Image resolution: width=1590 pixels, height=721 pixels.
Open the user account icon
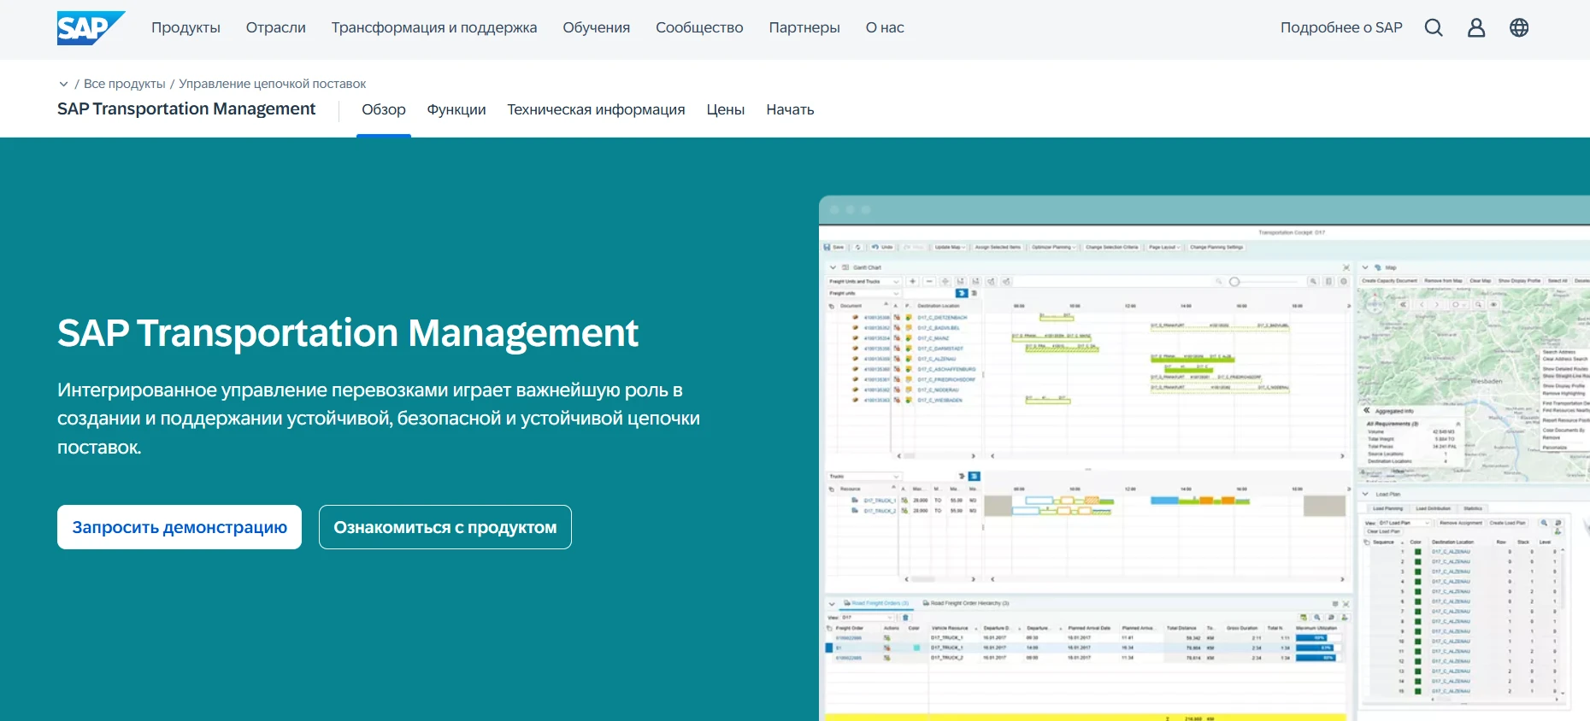pyautogui.click(x=1476, y=27)
